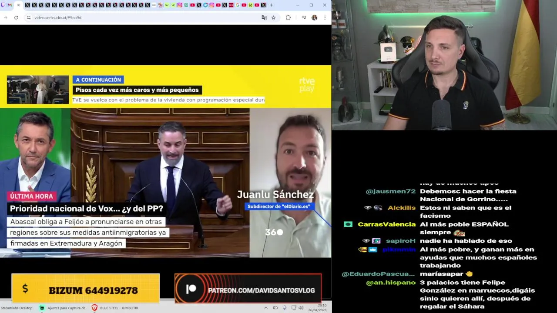557x313 pixels.
Task: Bookmark this page with the star
Action: 274,17
